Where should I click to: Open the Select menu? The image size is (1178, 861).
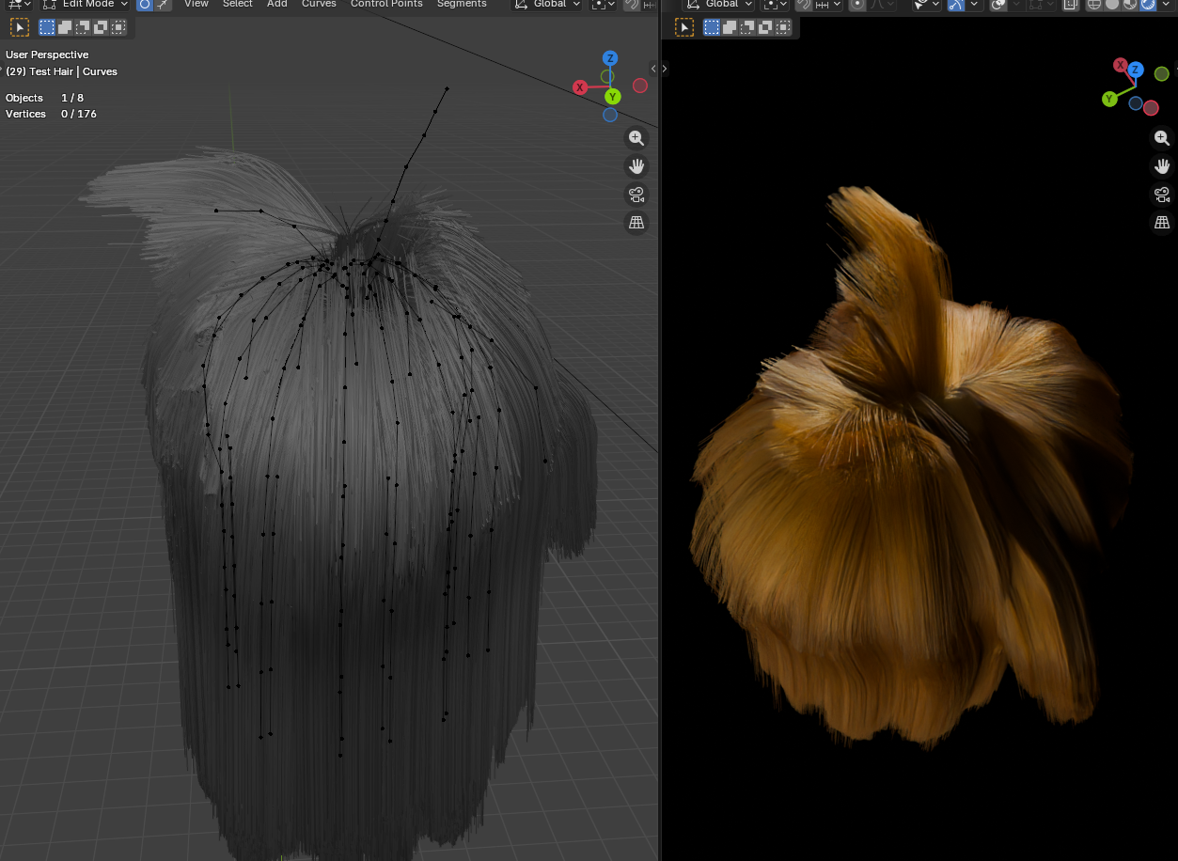point(237,5)
